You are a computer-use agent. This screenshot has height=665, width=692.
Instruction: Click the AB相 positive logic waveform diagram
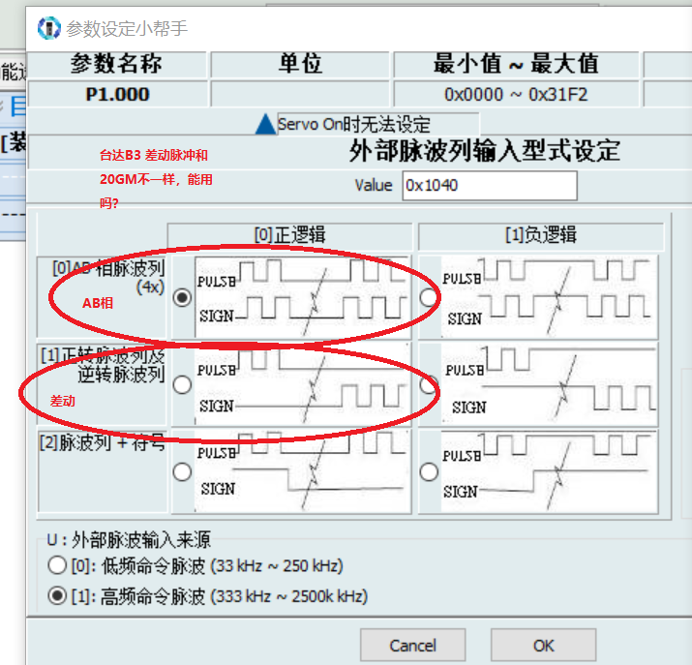coord(302,296)
